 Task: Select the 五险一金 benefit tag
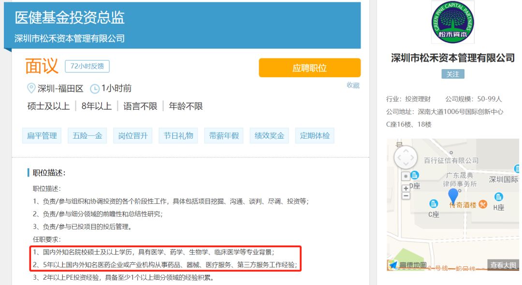pos(87,136)
